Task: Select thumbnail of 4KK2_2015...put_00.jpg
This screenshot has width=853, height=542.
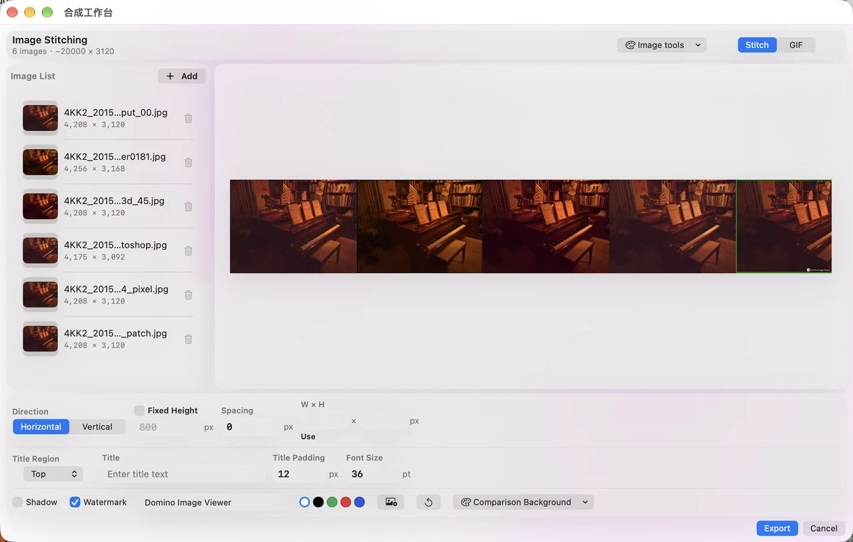Action: (x=40, y=118)
